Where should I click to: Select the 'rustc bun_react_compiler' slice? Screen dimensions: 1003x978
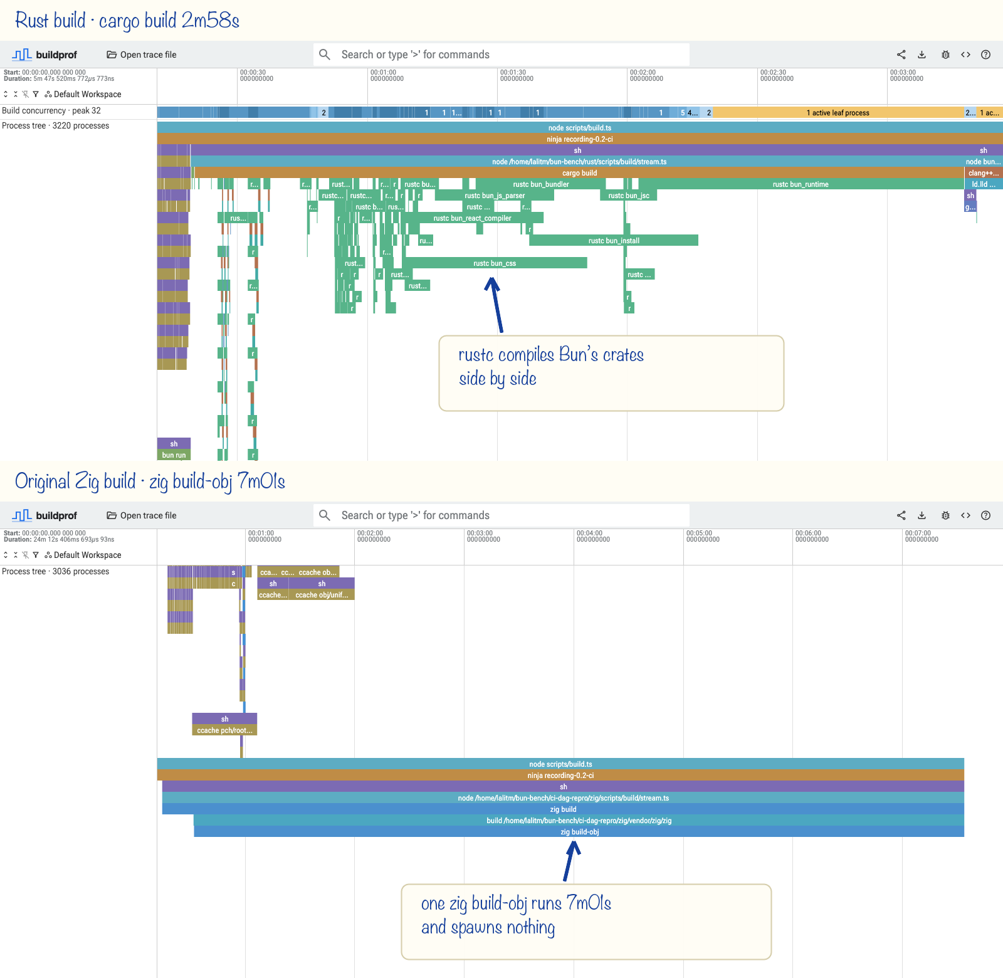(x=472, y=218)
